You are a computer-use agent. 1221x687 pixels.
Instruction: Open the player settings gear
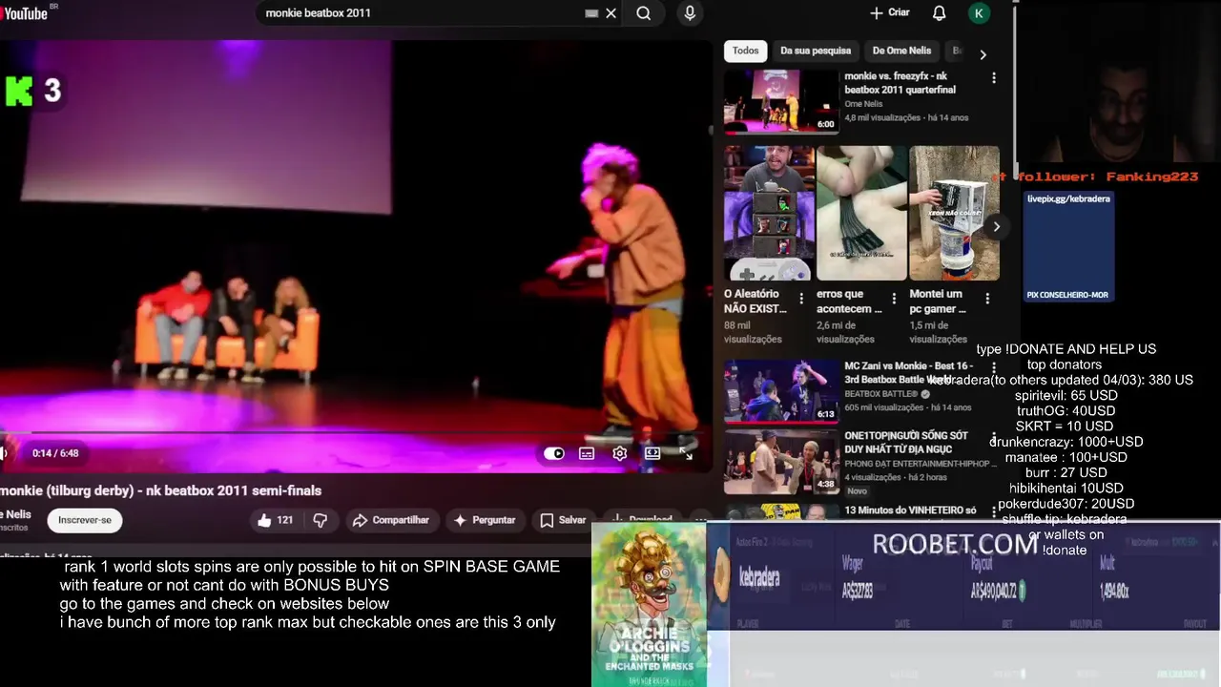point(619,453)
